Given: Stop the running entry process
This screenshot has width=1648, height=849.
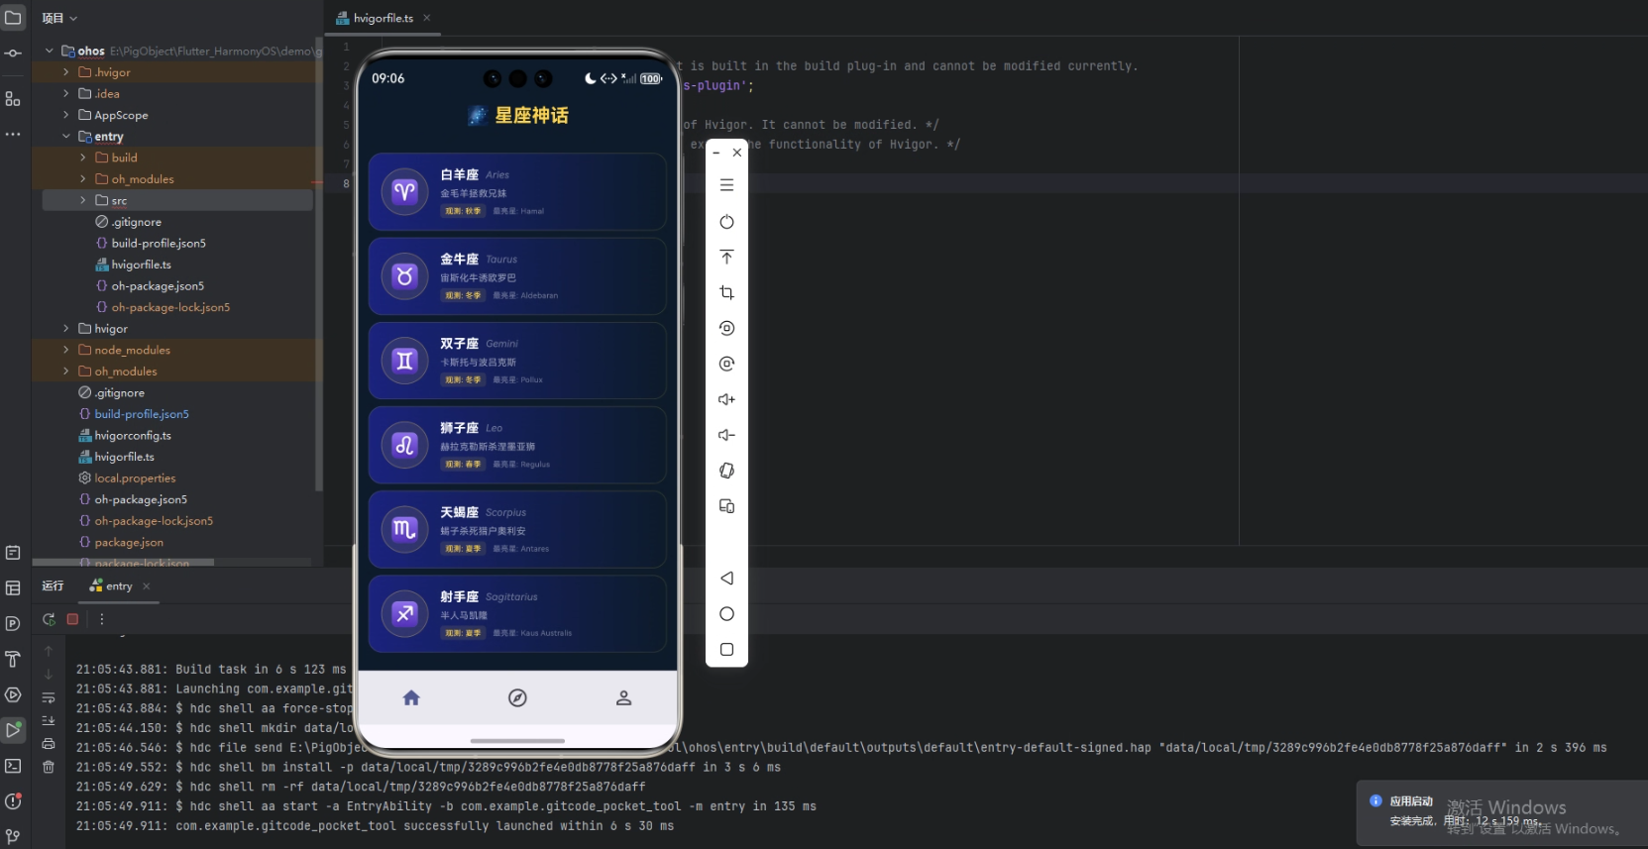Looking at the screenshot, I should point(72,619).
